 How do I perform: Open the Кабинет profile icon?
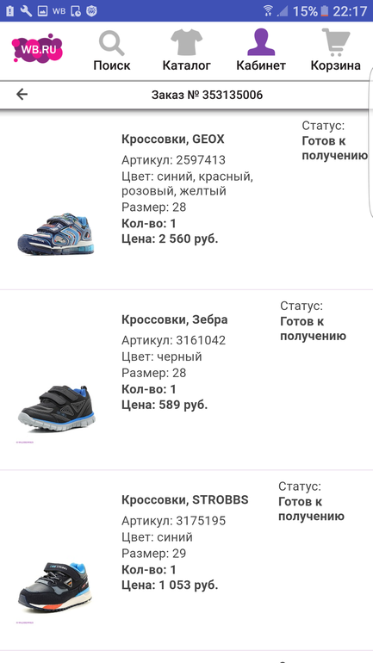[x=261, y=42]
